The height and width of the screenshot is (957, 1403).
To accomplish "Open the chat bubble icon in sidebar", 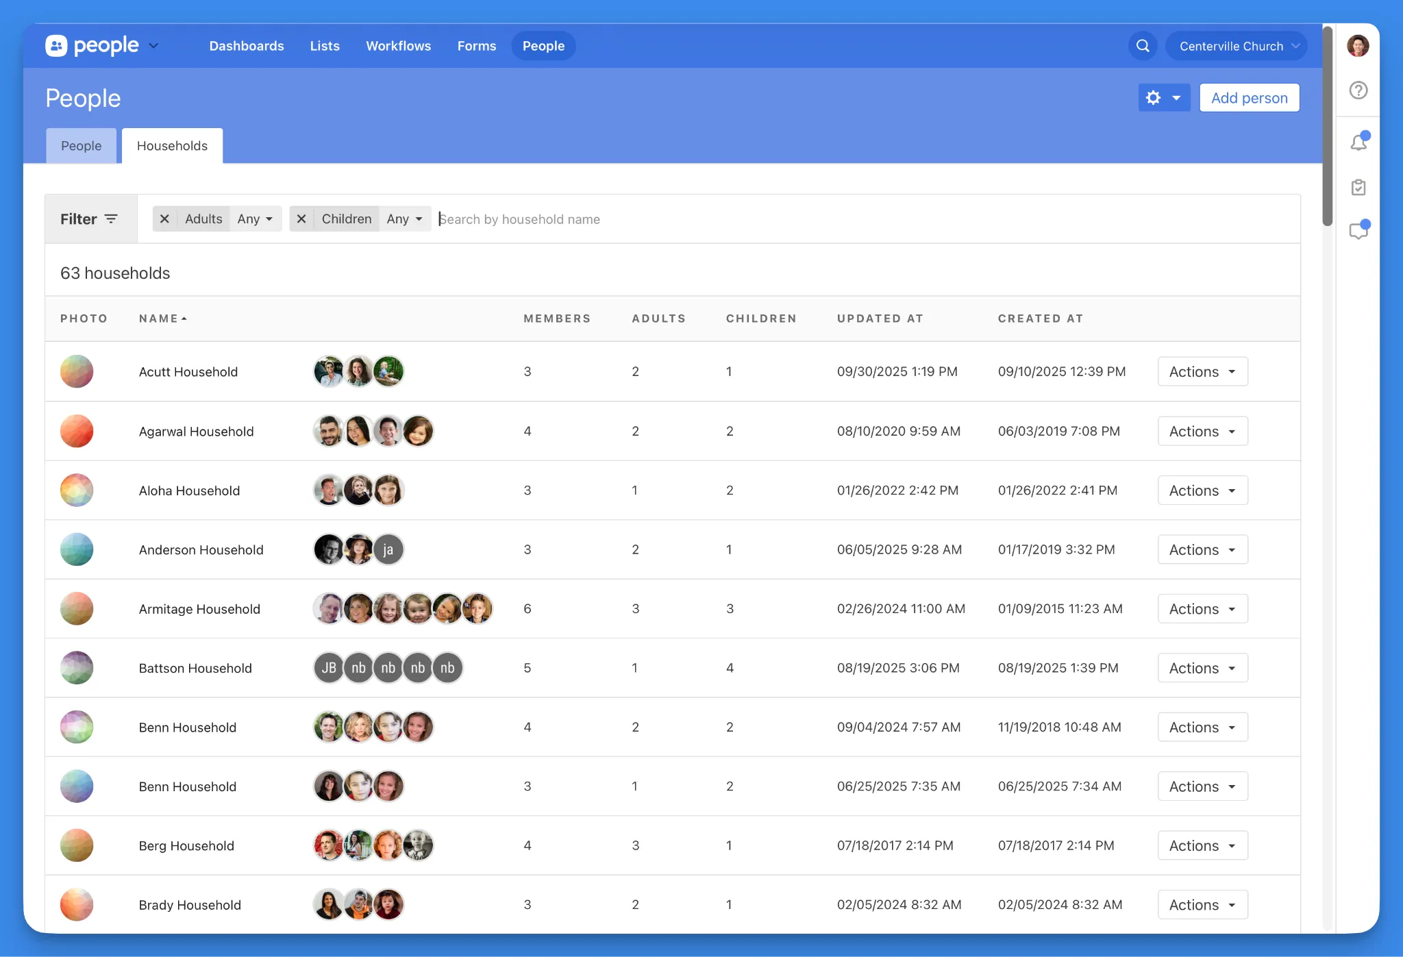I will tap(1358, 231).
